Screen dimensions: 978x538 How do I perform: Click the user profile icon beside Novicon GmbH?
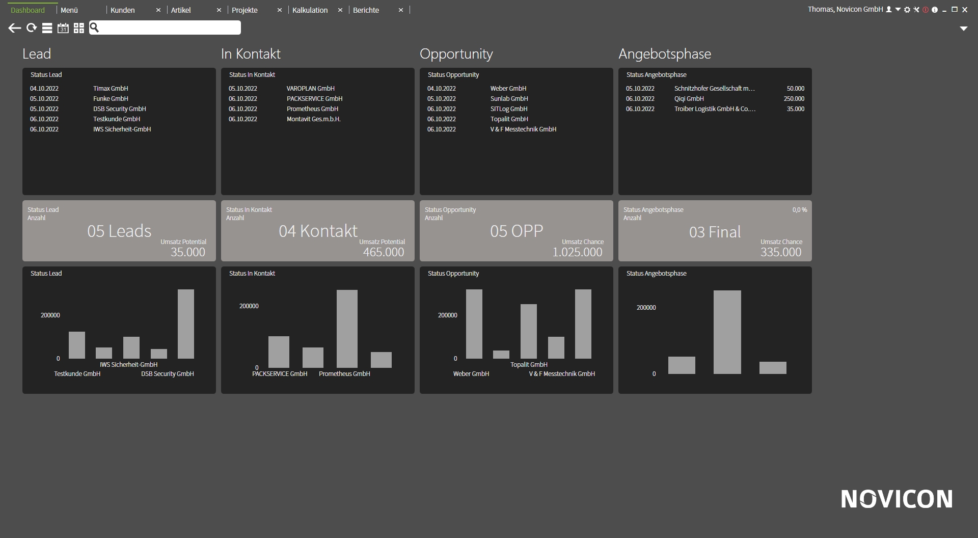(x=889, y=10)
